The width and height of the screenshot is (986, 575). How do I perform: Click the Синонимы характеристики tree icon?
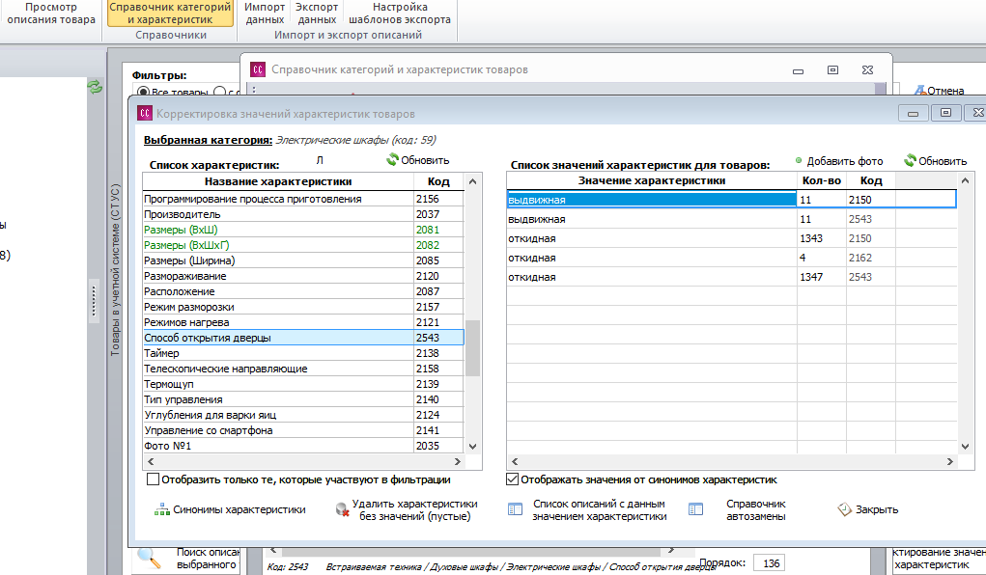pyautogui.click(x=162, y=509)
